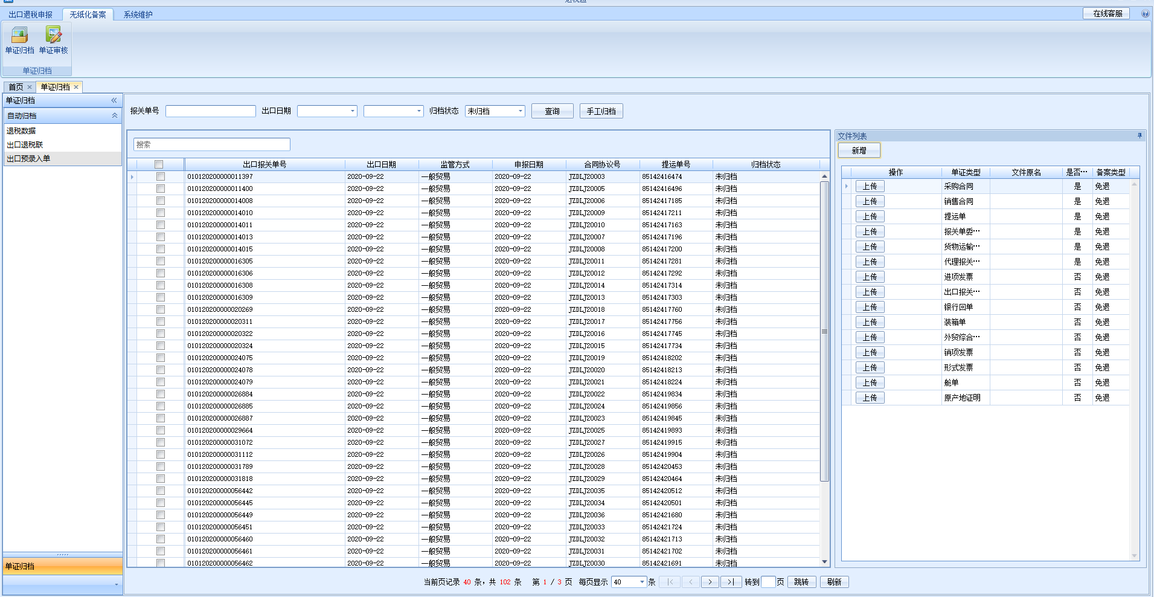
Task: Close the 首页 tab
Action: [30, 87]
